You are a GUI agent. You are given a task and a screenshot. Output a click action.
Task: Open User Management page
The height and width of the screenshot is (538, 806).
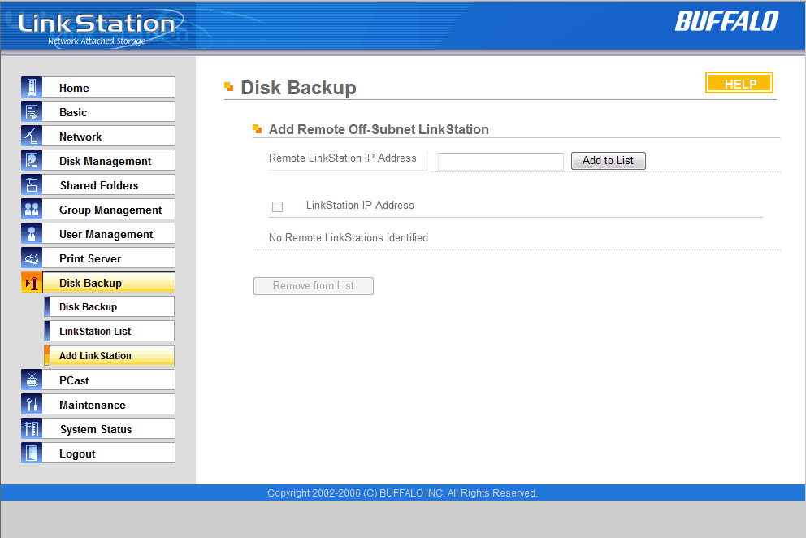tap(108, 234)
